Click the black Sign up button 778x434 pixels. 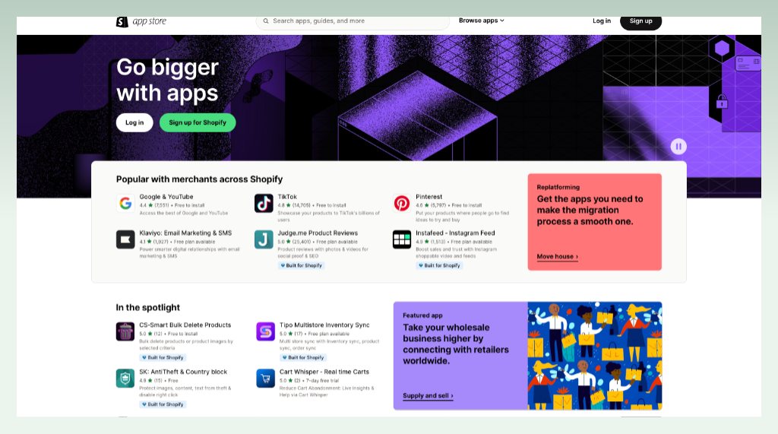click(640, 21)
